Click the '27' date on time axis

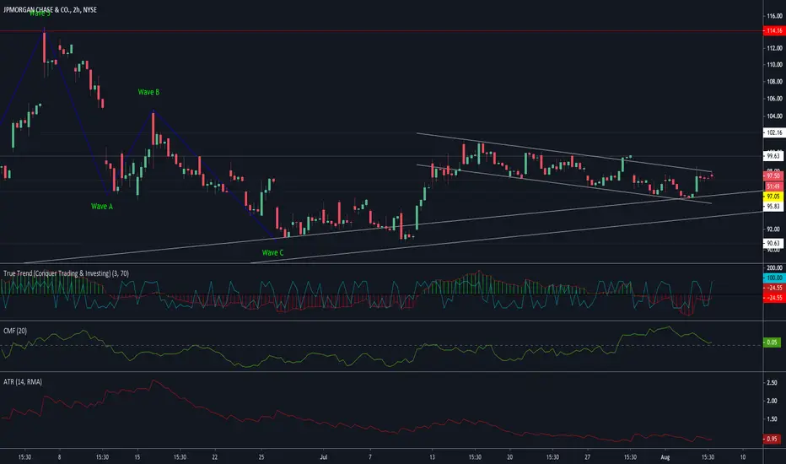click(588, 457)
